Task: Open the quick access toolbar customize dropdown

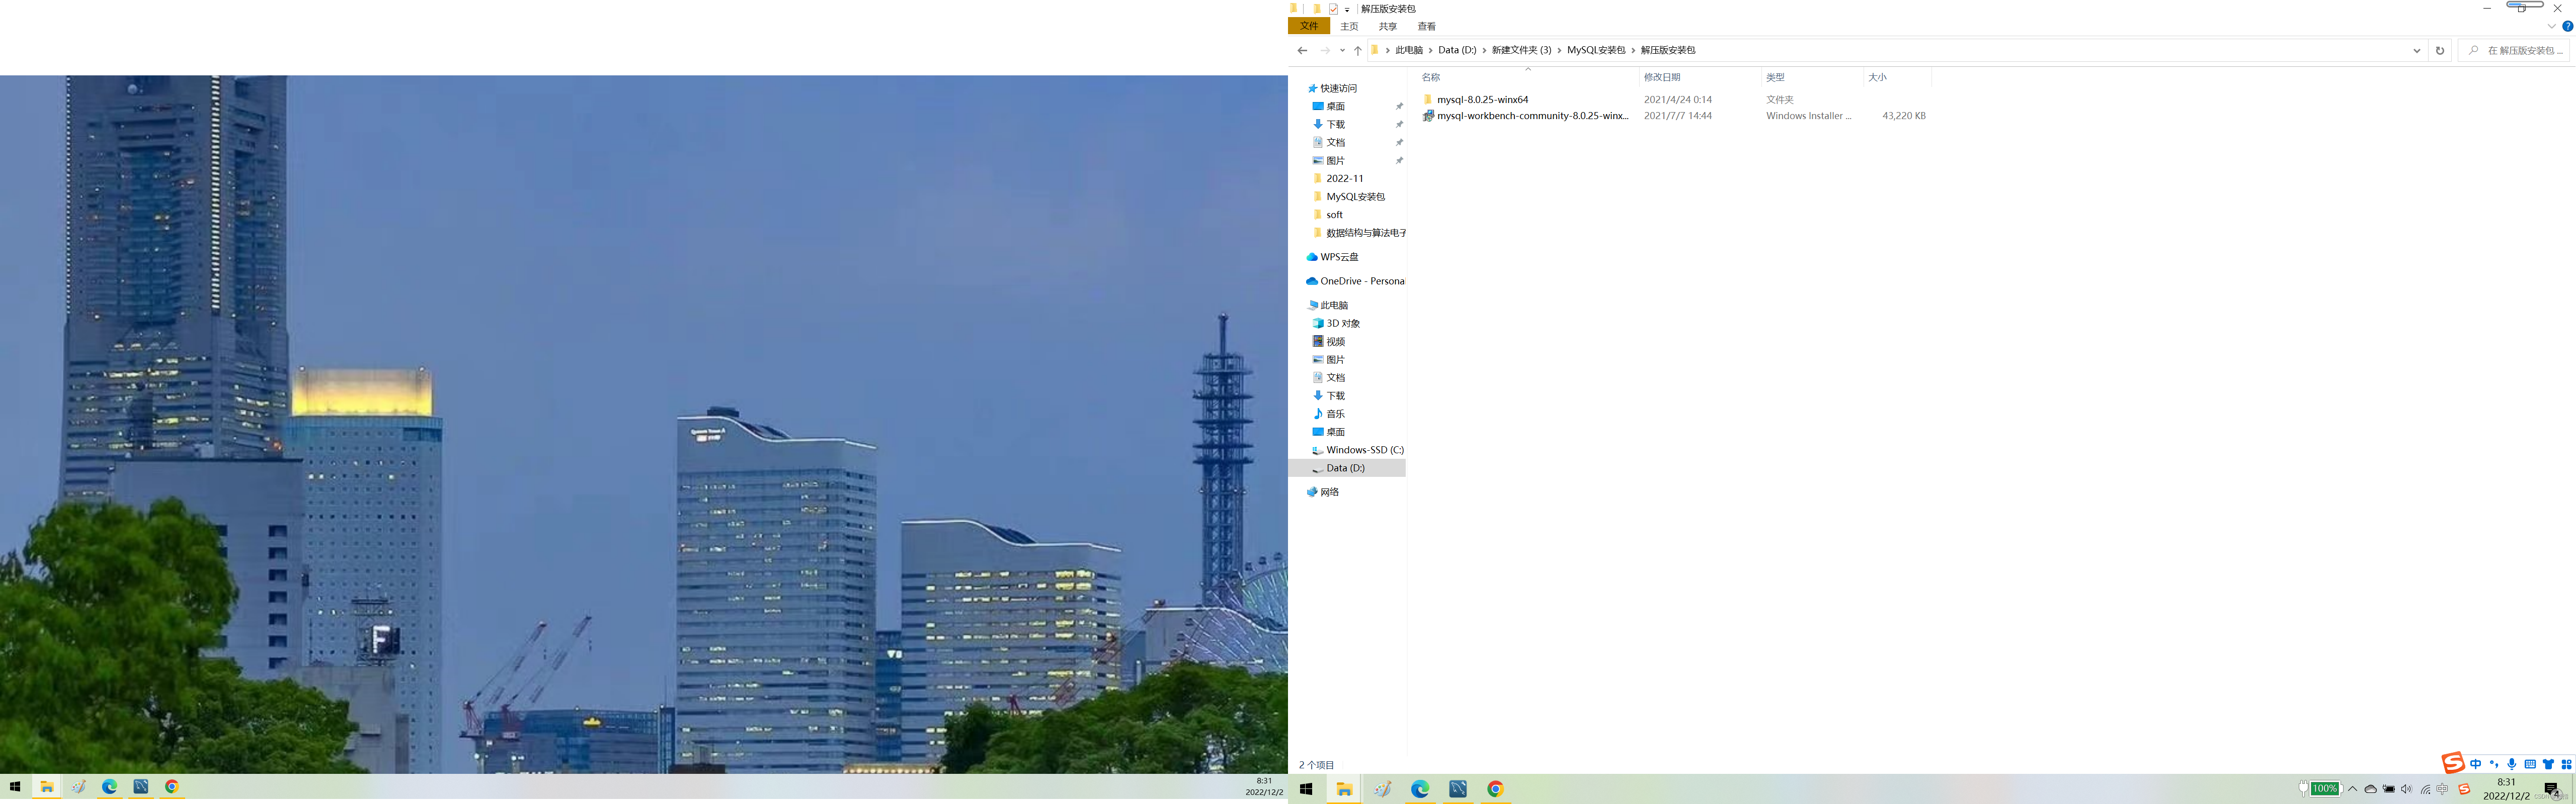Action: 1347,10
